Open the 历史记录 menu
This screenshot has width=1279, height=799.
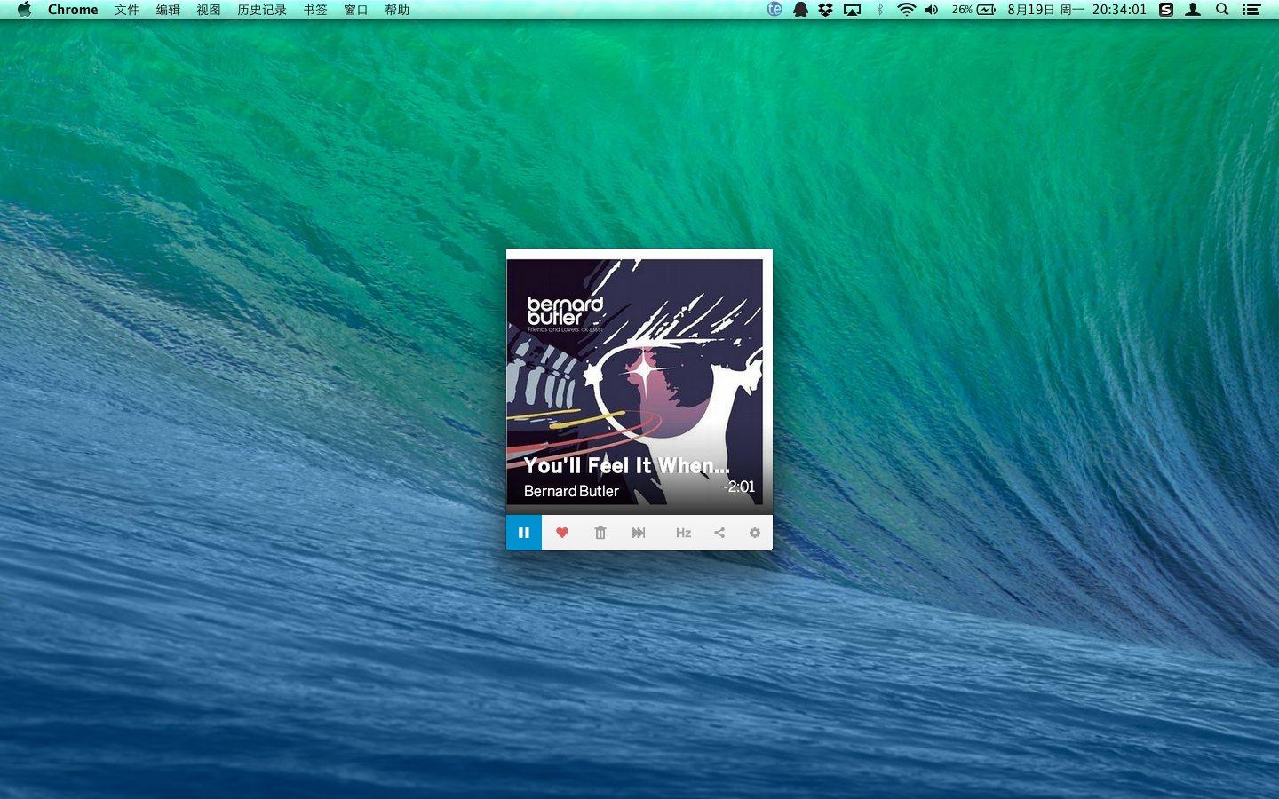click(x=262, y=10)
